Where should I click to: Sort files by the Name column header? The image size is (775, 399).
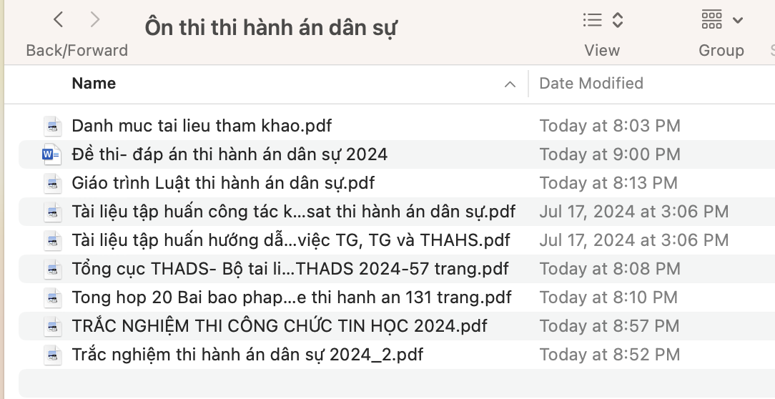click(x=94, y=84)
